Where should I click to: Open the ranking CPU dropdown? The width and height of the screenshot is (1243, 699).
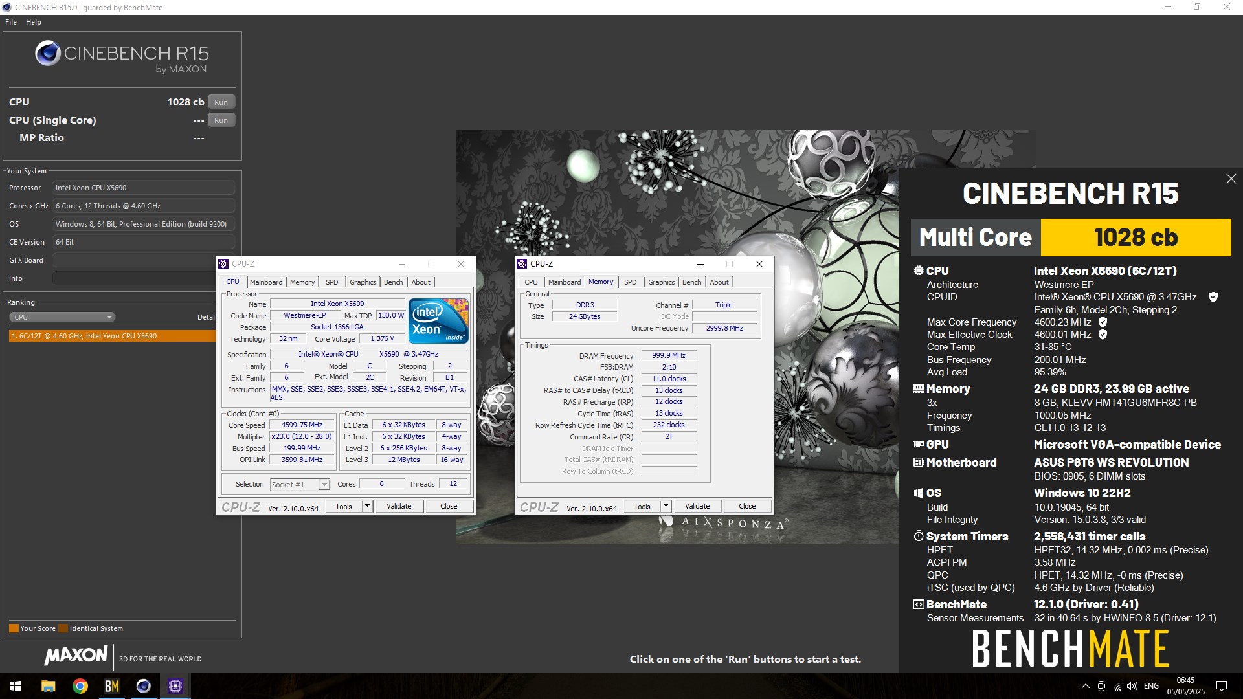tap(62, 317)
